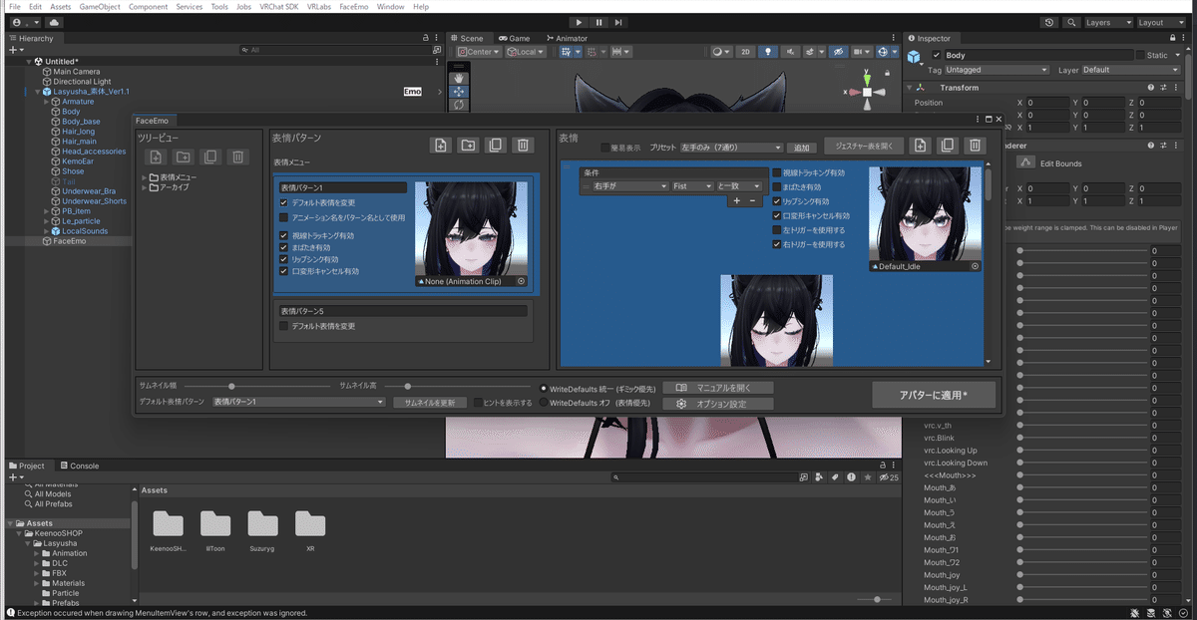Open the Cloud services icon in toolbar
Image resolution: width=1197 pixels, height=620 pixels.
coord(53,22)
